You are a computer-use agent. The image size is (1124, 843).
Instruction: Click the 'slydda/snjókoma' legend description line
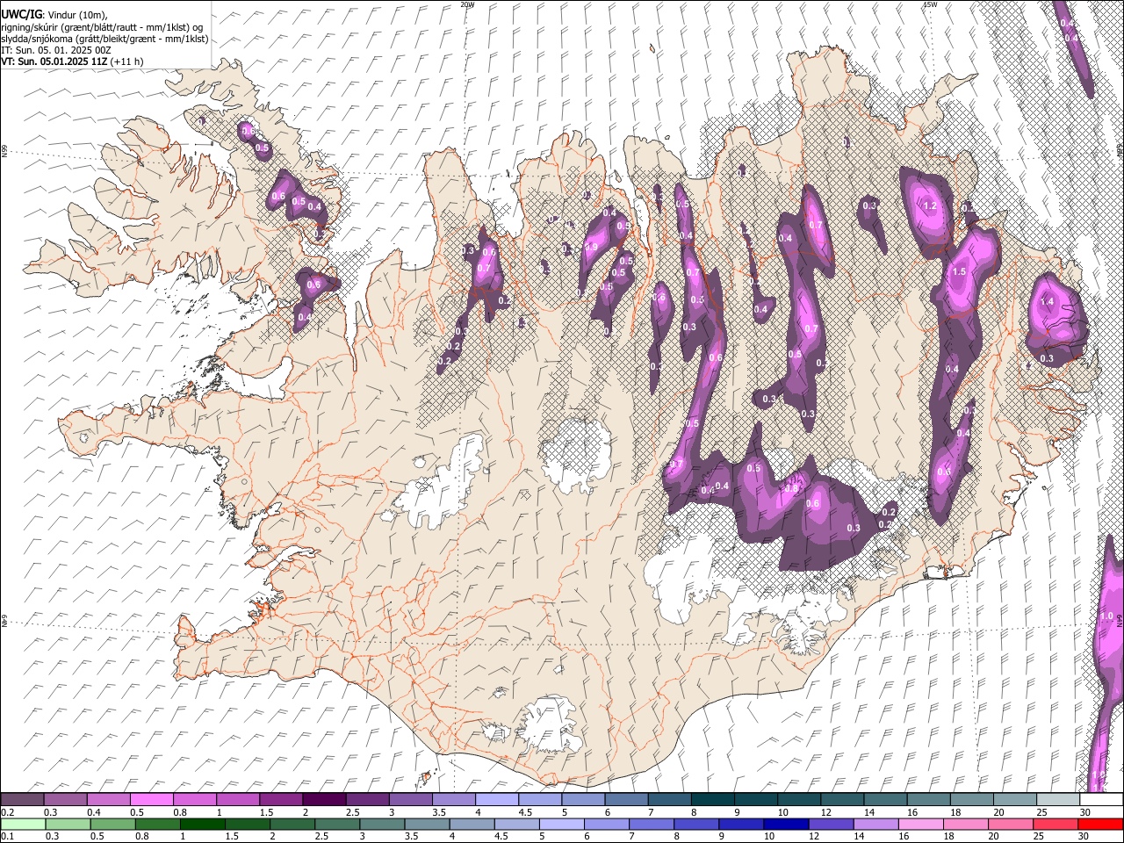click(x=104, y=39)
